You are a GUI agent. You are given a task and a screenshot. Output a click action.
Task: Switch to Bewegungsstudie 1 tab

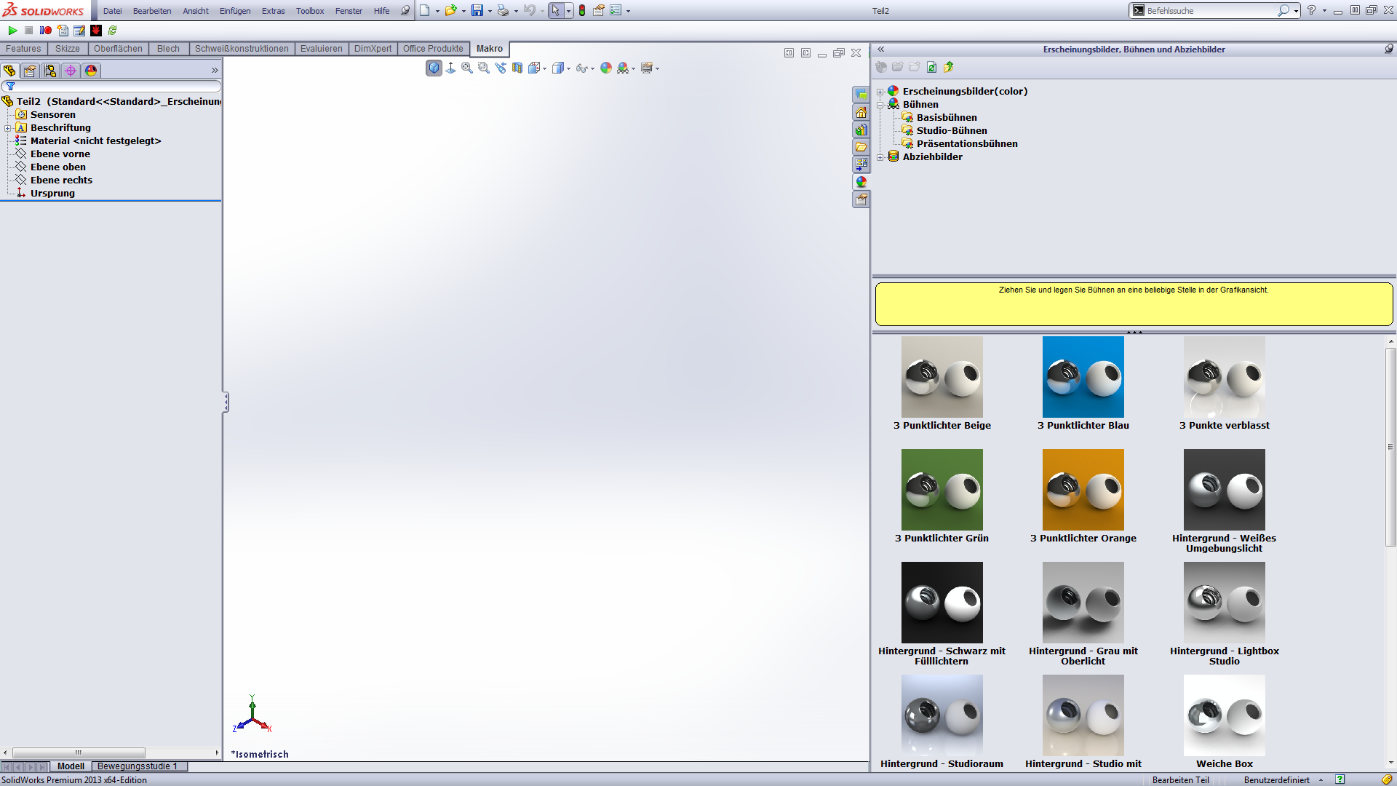[x=138, y=766]
